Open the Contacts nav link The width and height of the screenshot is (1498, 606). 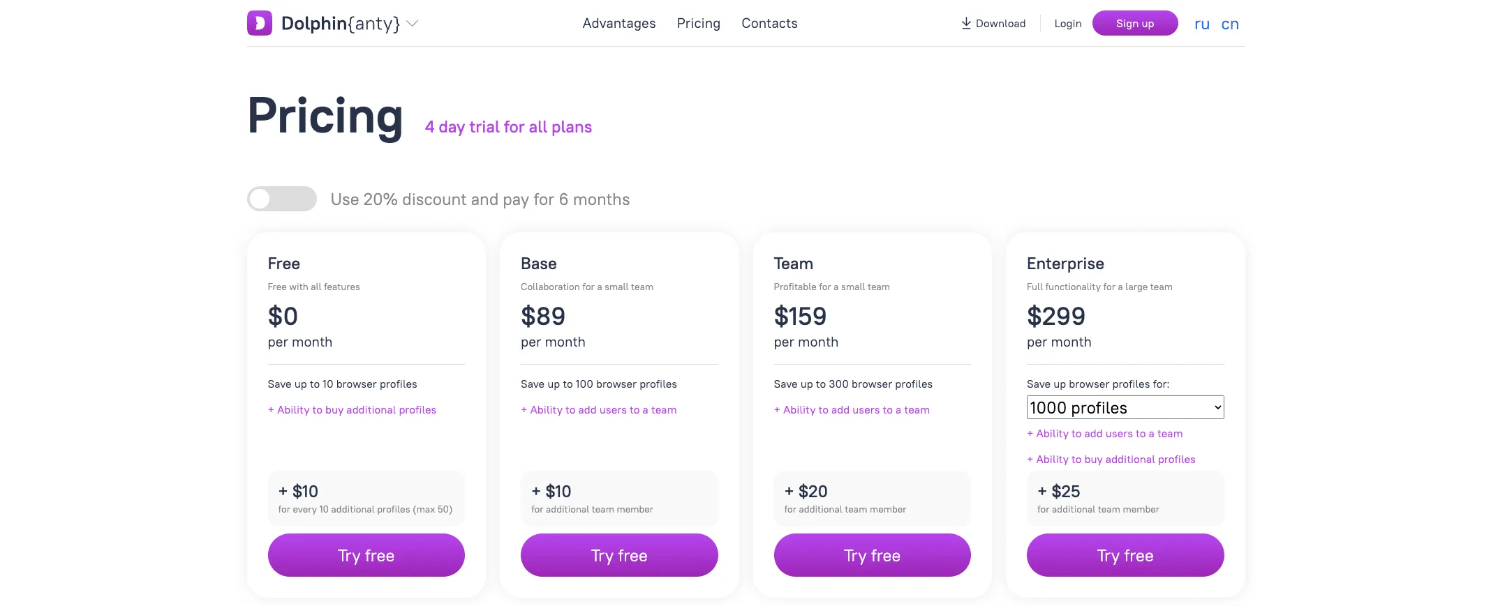pos(769,23)
